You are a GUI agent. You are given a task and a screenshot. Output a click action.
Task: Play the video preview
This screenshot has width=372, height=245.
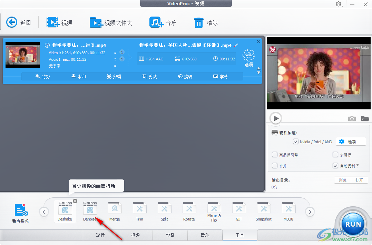click(x=275, y=118)
